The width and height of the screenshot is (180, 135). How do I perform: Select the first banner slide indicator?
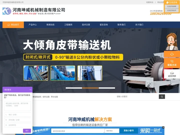pyautogui.click(x=74, y=88)
